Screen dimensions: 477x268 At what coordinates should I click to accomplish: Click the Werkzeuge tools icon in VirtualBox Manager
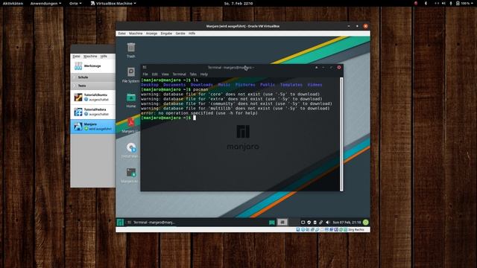[x=78, y=66]
